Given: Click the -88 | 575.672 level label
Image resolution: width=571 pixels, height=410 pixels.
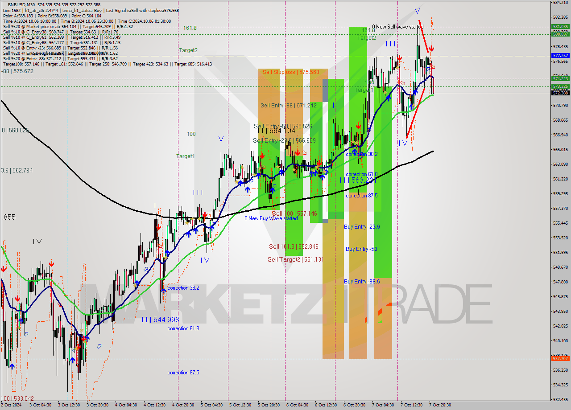Looking at the screenshot, I should click(17, 71).
